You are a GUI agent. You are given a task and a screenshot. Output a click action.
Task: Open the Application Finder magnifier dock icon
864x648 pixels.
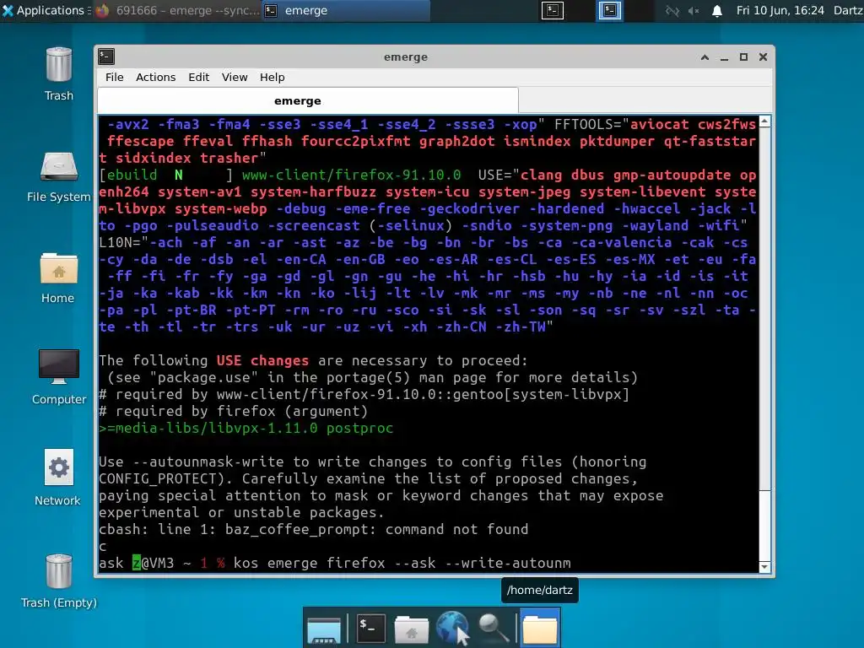(493, 628)
